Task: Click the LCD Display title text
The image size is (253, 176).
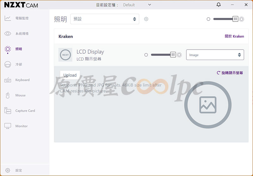Action: [90, 52]
